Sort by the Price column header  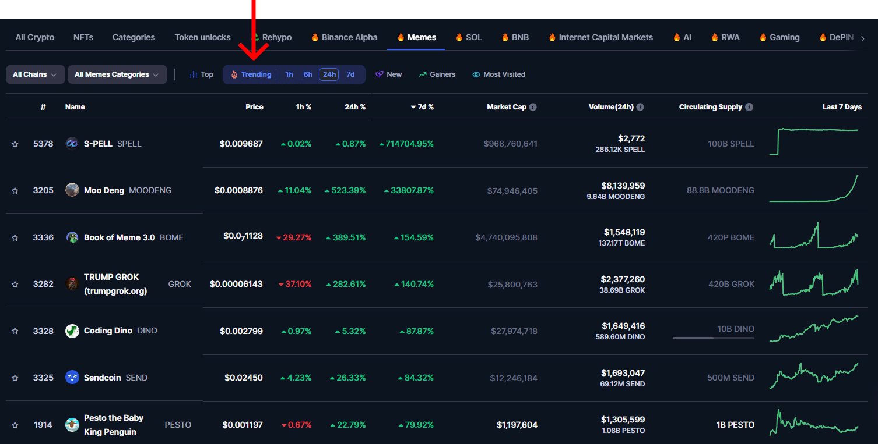pyautogui.click(x=254, y=107)
